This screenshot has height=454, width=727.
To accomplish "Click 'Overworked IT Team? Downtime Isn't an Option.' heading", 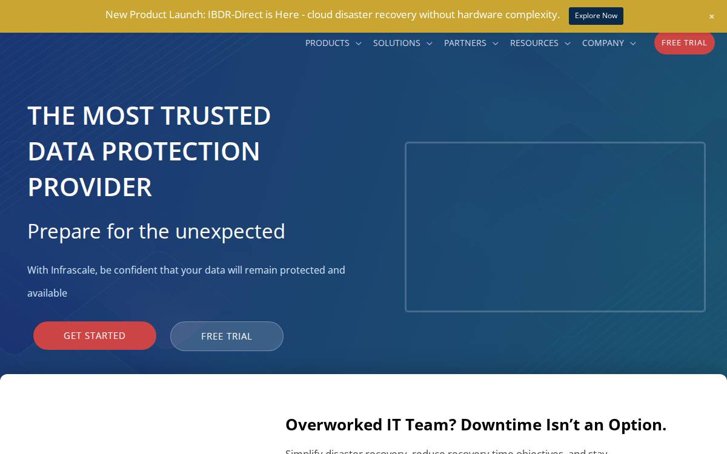I will point(476,424).
